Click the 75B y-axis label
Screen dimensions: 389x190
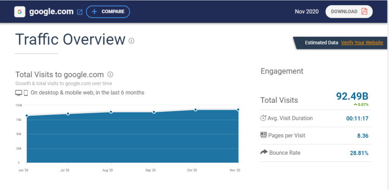pos(19,119)
